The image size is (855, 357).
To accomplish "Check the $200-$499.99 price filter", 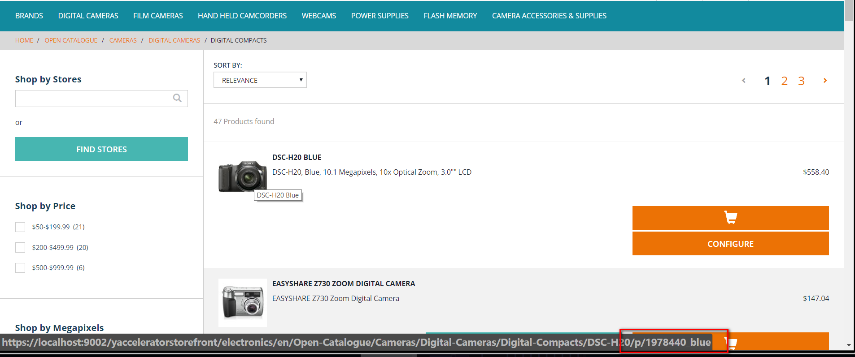I will 20,248.
